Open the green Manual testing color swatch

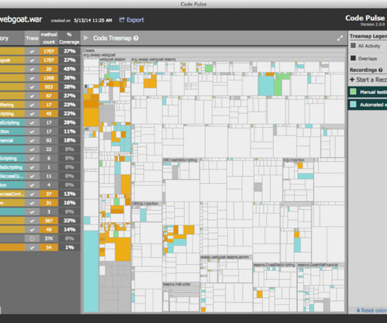[353, 92]
